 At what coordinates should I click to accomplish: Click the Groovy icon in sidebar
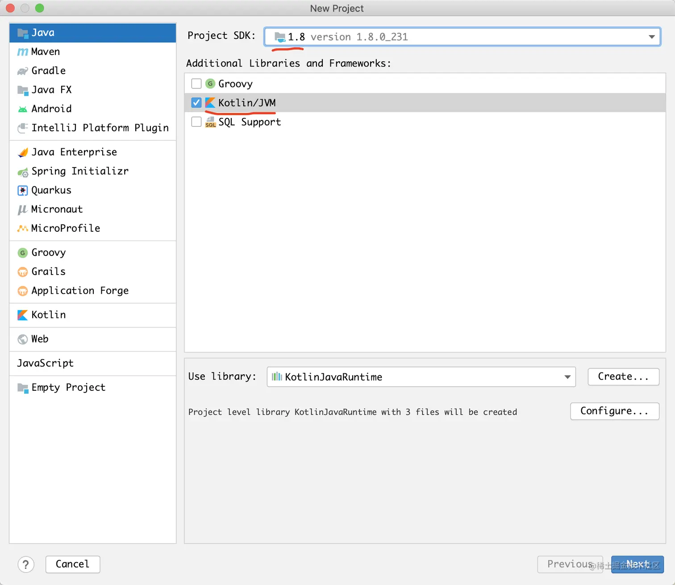tap(23, 253)
